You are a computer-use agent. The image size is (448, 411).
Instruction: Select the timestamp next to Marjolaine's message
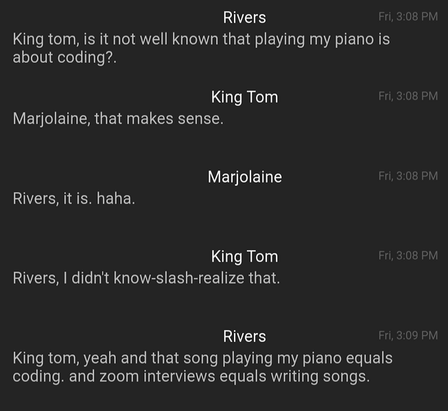408,175
